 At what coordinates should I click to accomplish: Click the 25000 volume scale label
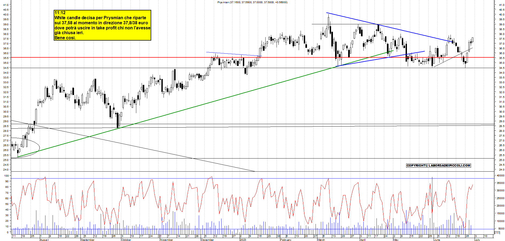pos(500,198)
